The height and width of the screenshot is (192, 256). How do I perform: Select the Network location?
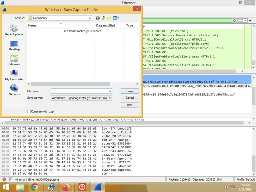point(14,90)
